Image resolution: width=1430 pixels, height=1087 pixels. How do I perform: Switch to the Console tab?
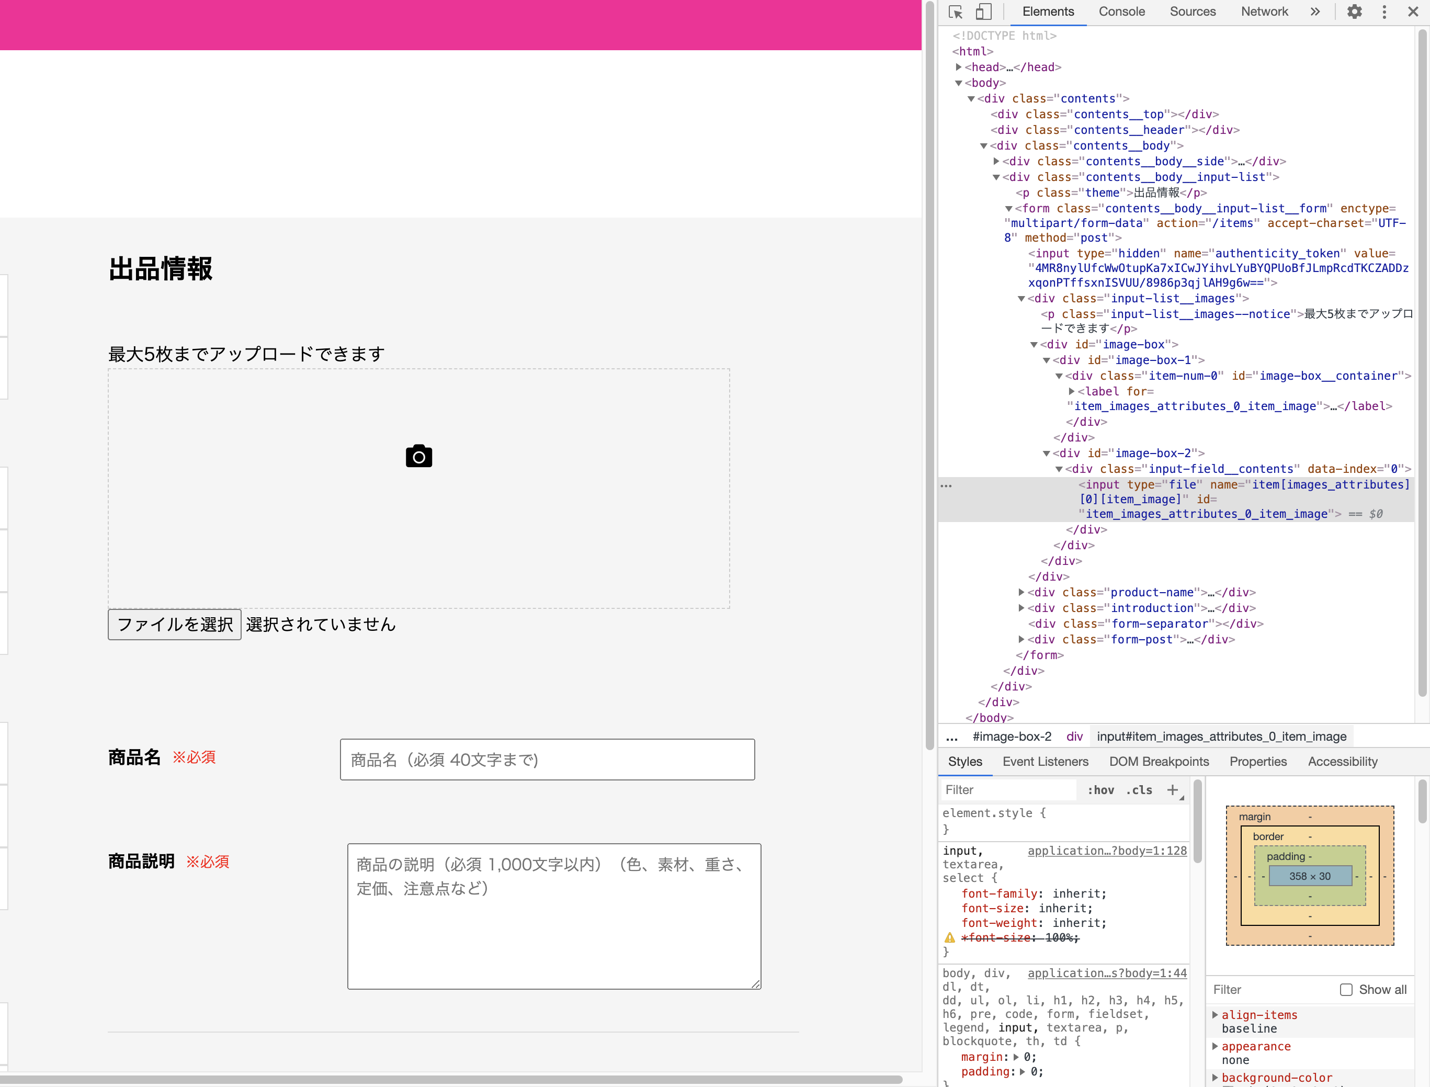pyautogui.click(x=1121, y=12)
